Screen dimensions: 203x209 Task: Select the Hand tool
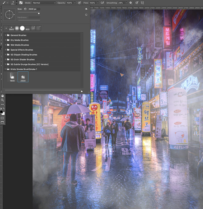pos(2,96)
